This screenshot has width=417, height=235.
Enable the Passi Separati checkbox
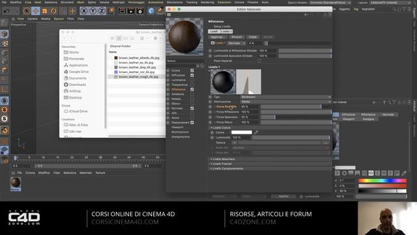259,61
